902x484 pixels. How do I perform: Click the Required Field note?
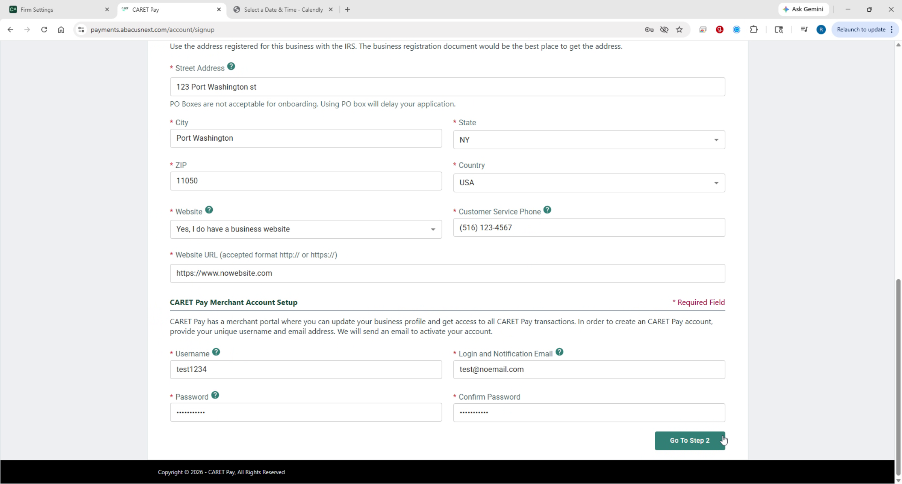[699, 302]
